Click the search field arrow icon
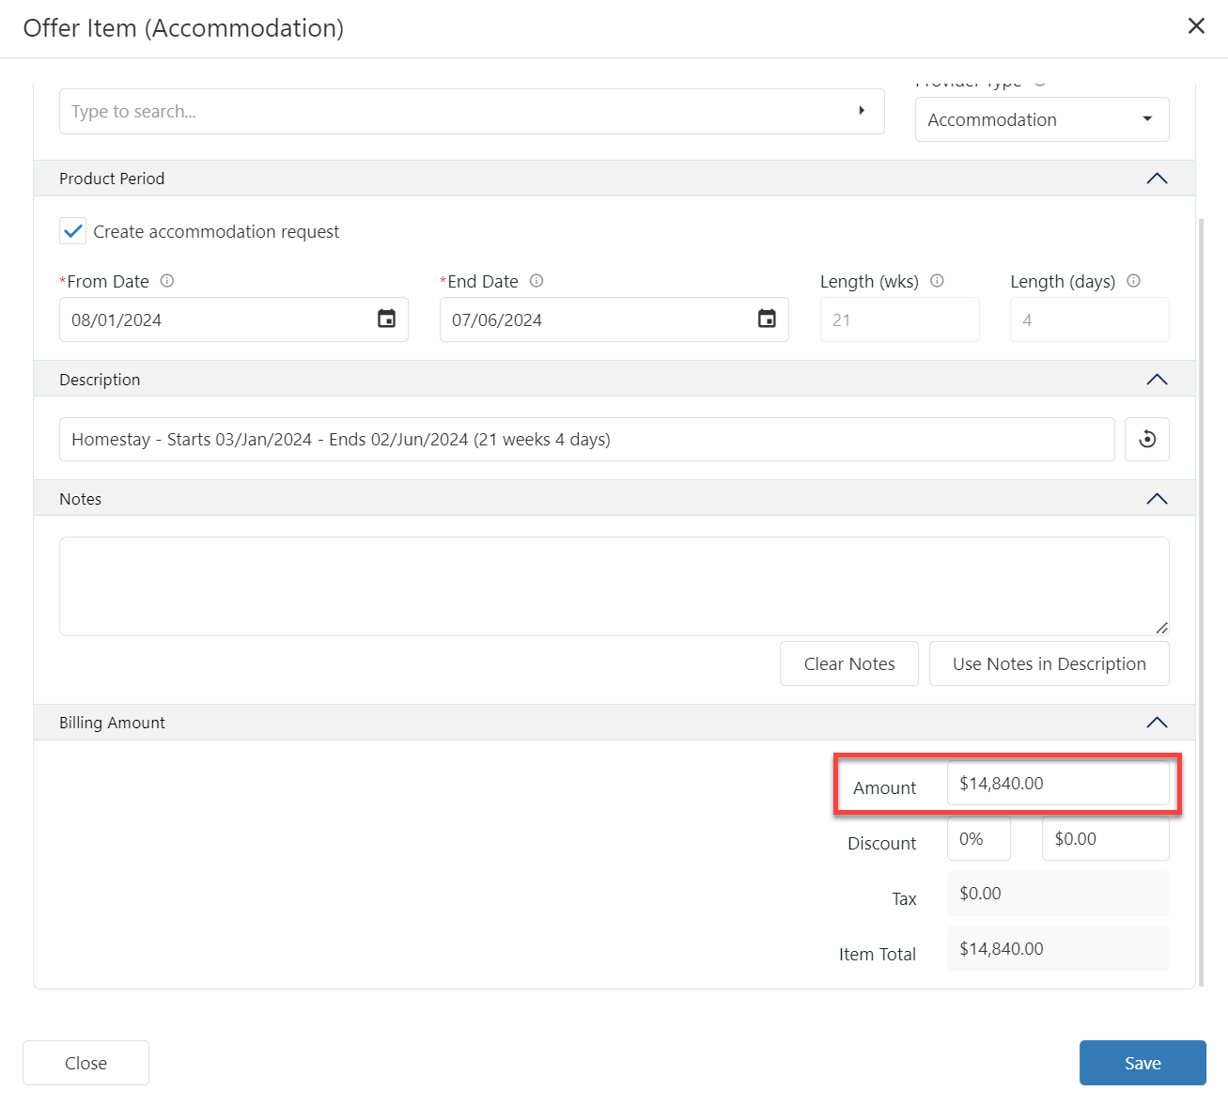This screenshot has width=1228, height=1106. point(861,111)
